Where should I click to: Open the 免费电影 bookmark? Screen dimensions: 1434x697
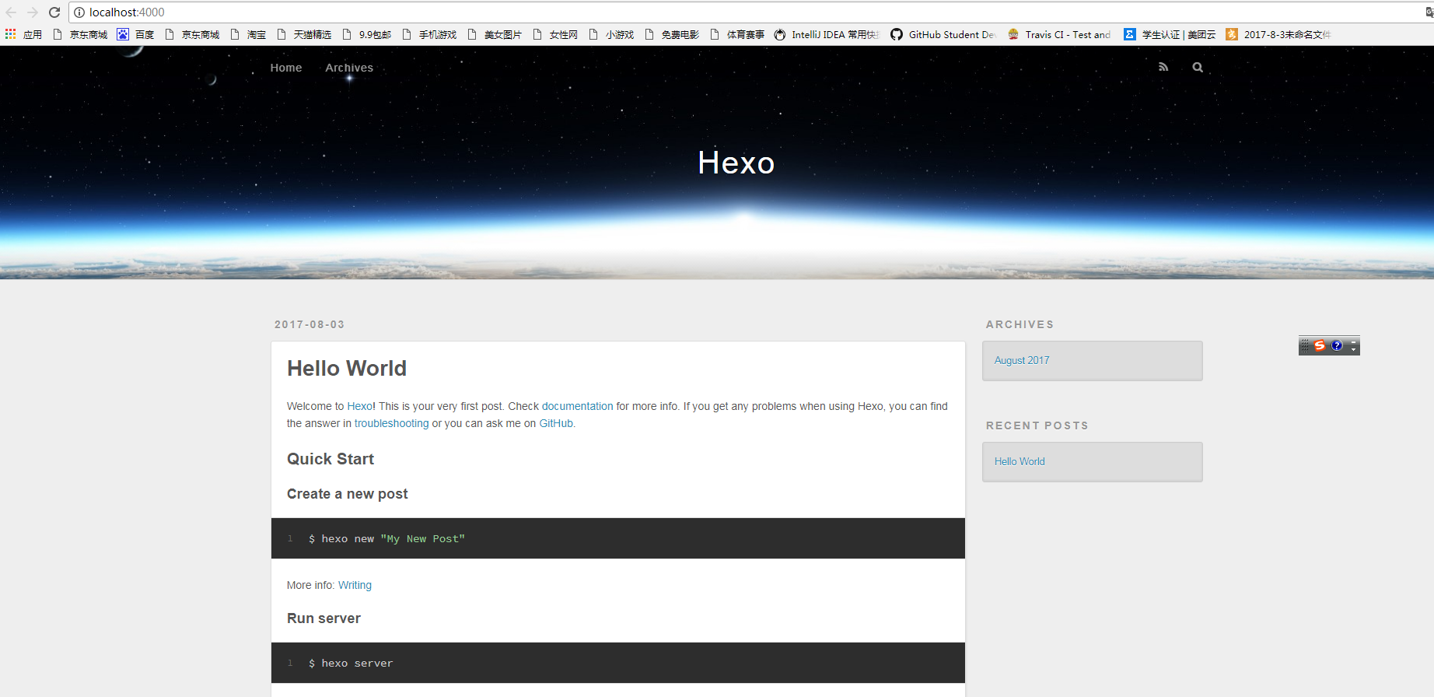coord(672,34)
